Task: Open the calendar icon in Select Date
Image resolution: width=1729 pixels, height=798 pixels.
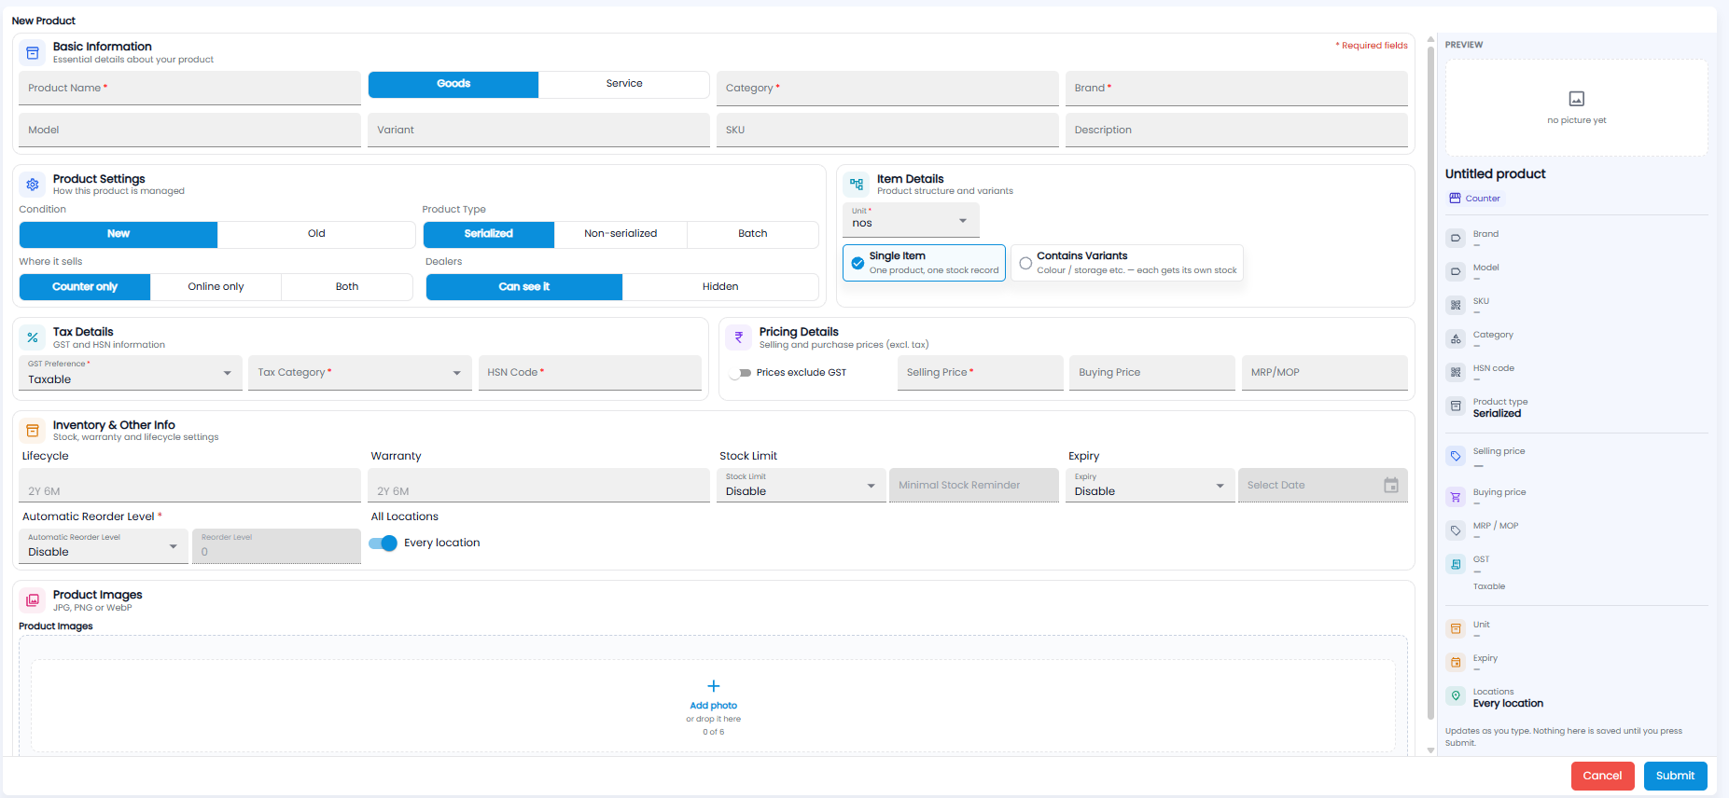Action: pos(1391,485)
